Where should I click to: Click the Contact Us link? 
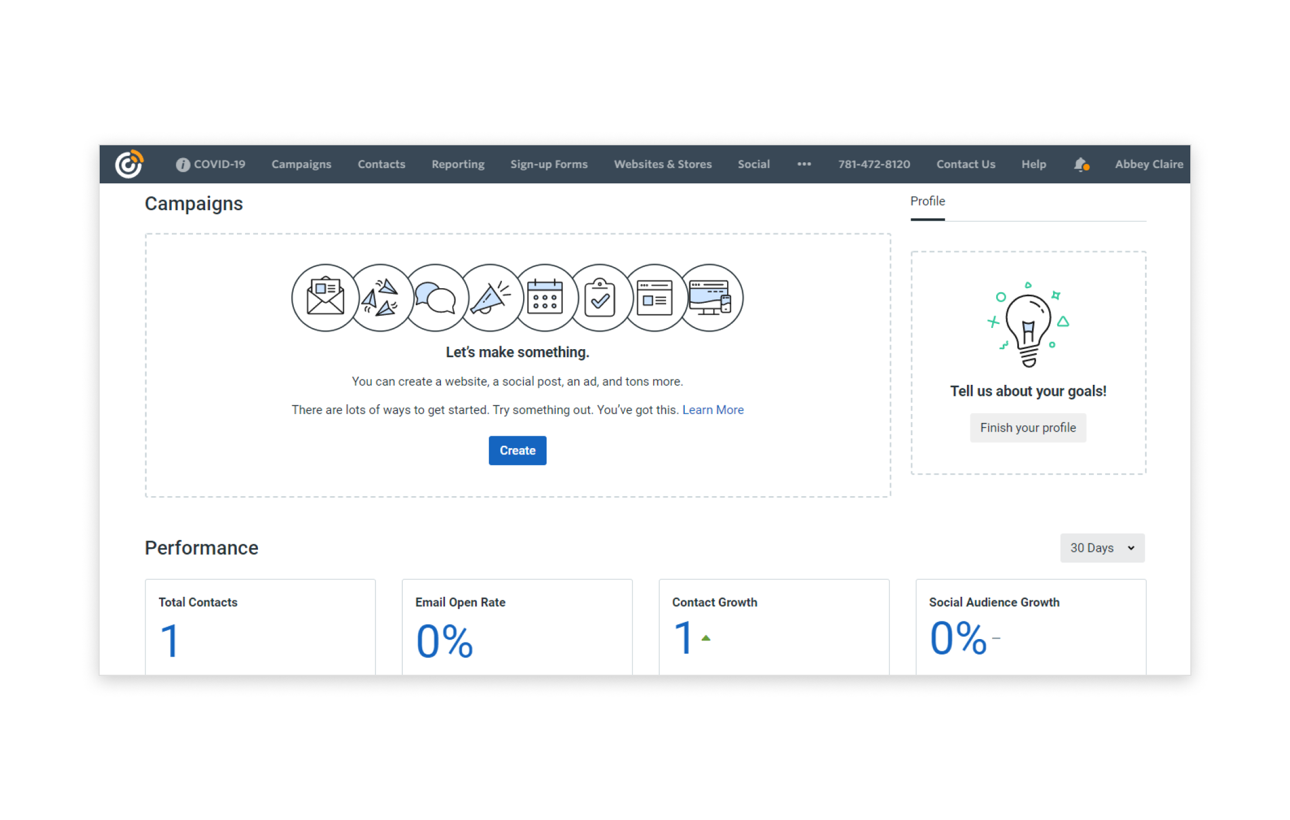pos(965,165)
